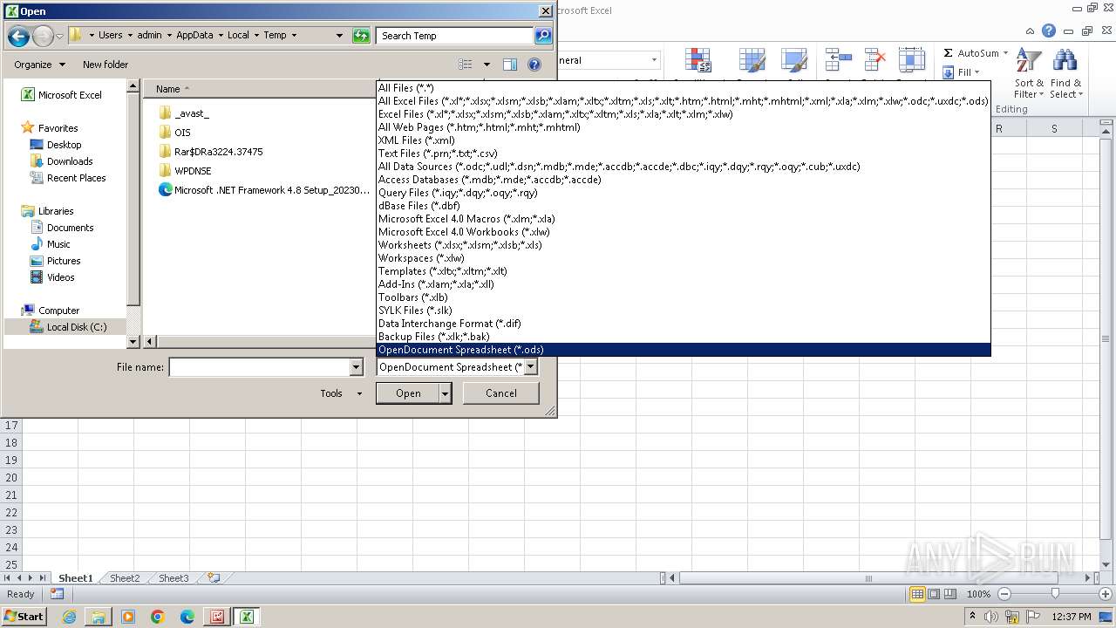The height and width of the screenshot is (628, 1116).
Task: Expand the address bar history dropdown
Action: point(339,36)
